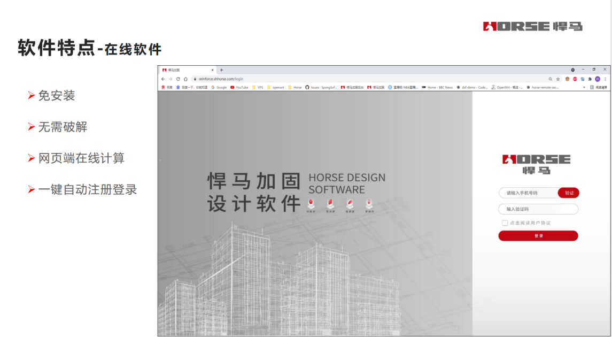Click the bookmark star icon in the address bar
This screenshot has height=337, width=612.
tap(558, 79)
